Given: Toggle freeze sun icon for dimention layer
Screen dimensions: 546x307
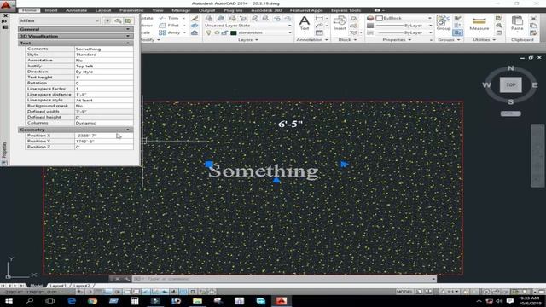Looking at the screenshot, I should [217, 32].
